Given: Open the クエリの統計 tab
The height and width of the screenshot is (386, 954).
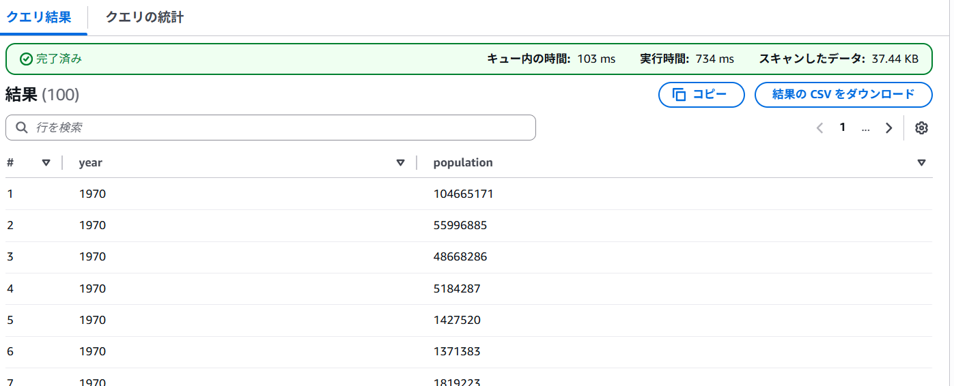Looking at the screenshot, I should pyautogui.click(x=145, y=18).
